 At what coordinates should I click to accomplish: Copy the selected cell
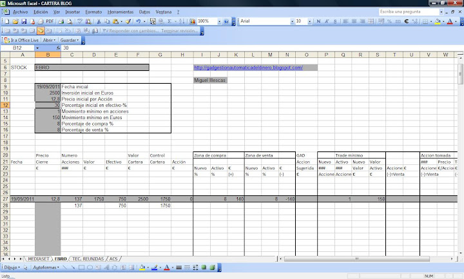click(107, 21)
